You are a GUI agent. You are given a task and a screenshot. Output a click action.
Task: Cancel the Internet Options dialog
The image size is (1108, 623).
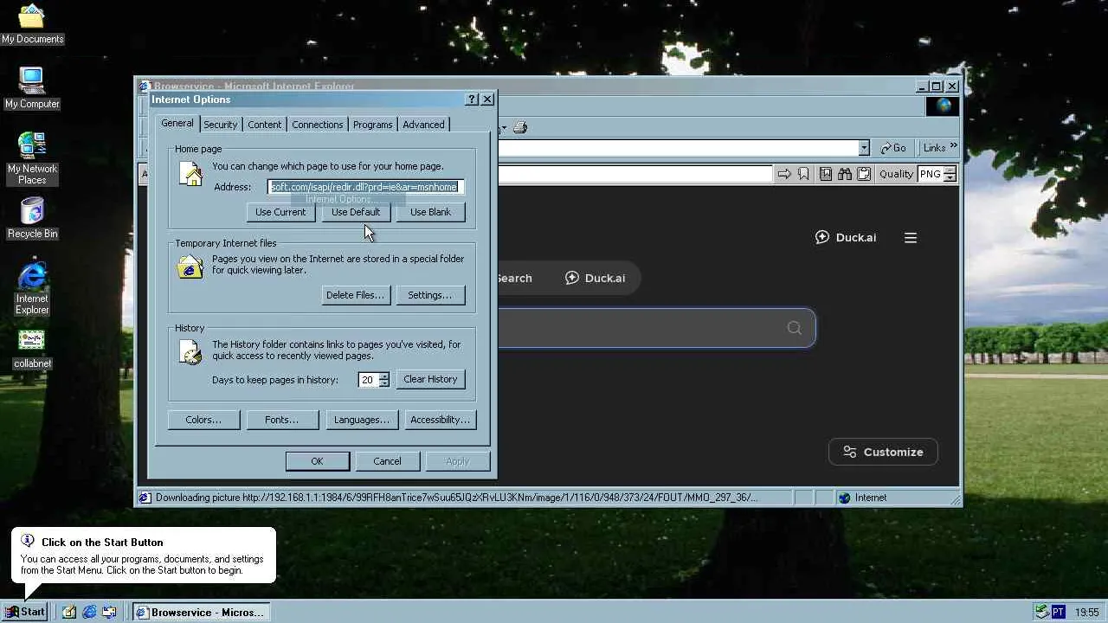point(387,461)
